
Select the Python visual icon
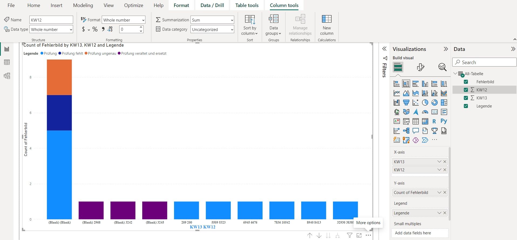point(444,121)
